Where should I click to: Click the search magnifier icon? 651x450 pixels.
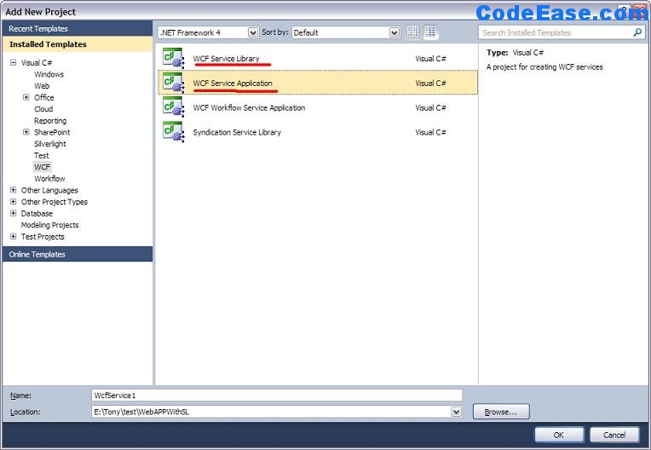637,32
